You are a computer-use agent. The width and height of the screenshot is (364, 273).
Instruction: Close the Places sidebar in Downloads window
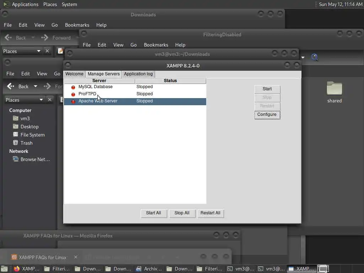pos(47,51)
